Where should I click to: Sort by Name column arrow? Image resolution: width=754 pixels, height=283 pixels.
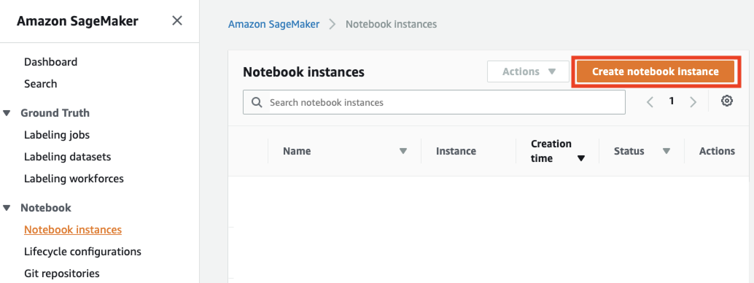pos(403,151)
